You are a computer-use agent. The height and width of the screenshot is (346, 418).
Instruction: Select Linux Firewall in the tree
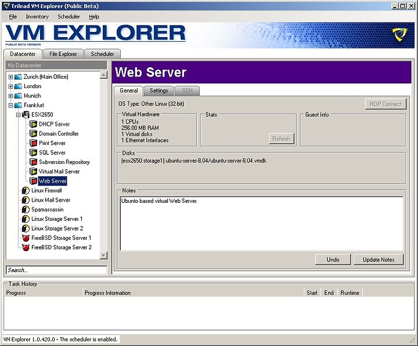[x=46, y=191]
